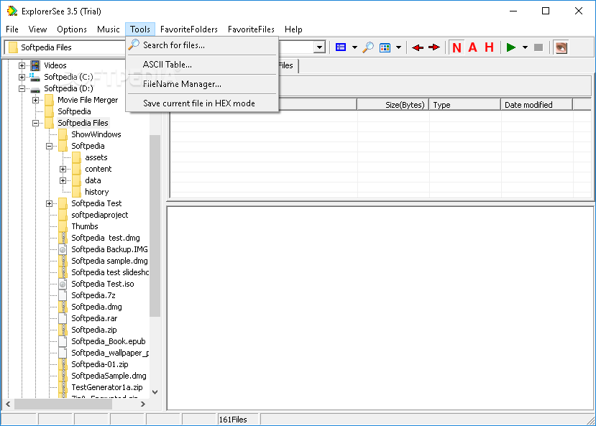Toggle the red A (ASCII) mode button
596x426 pixels.
point(472,47)
